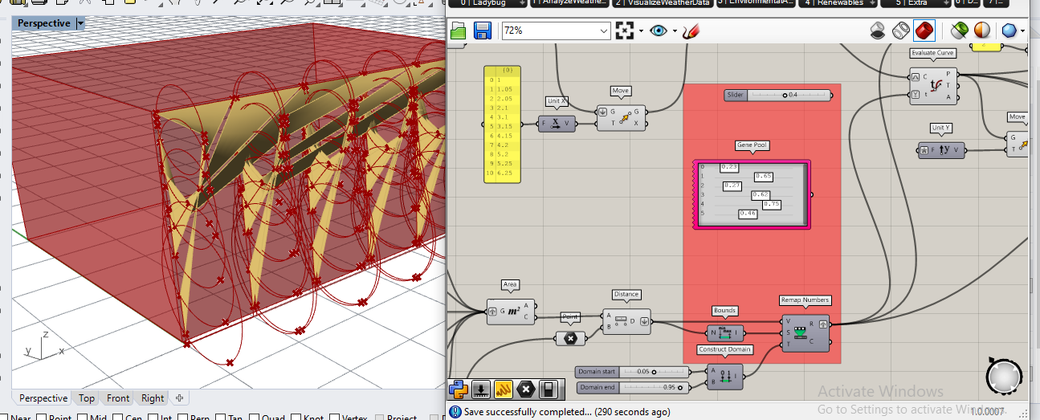Click the Perspective viewport title label
Screen dimensions: 1040x420
[44, 24]
